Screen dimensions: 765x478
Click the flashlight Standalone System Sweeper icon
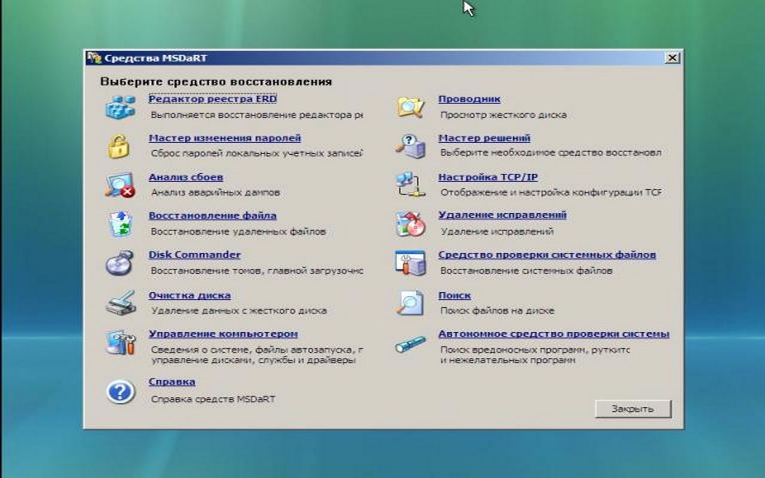411,344
